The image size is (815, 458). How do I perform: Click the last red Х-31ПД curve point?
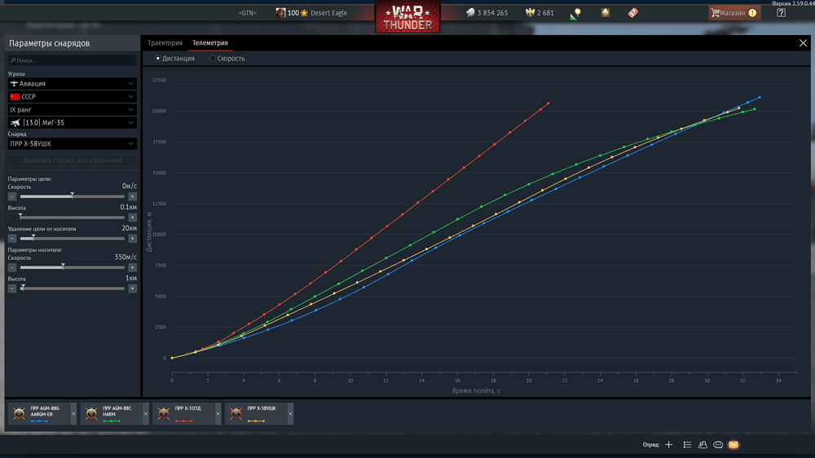click(x=548, y=103)
